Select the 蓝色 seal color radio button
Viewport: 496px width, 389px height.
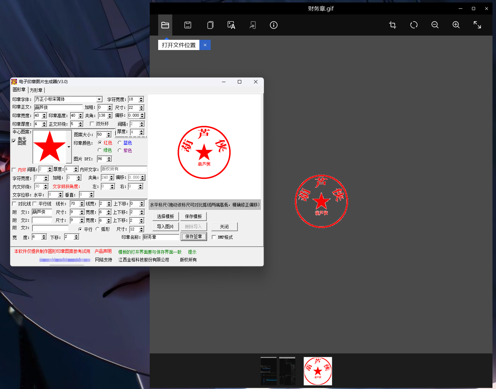coord(119,143)
